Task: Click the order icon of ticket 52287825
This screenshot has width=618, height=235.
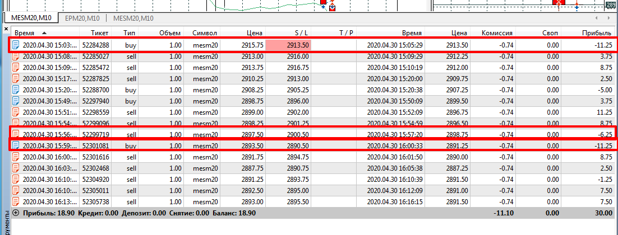Action: [x=16, y=78]
